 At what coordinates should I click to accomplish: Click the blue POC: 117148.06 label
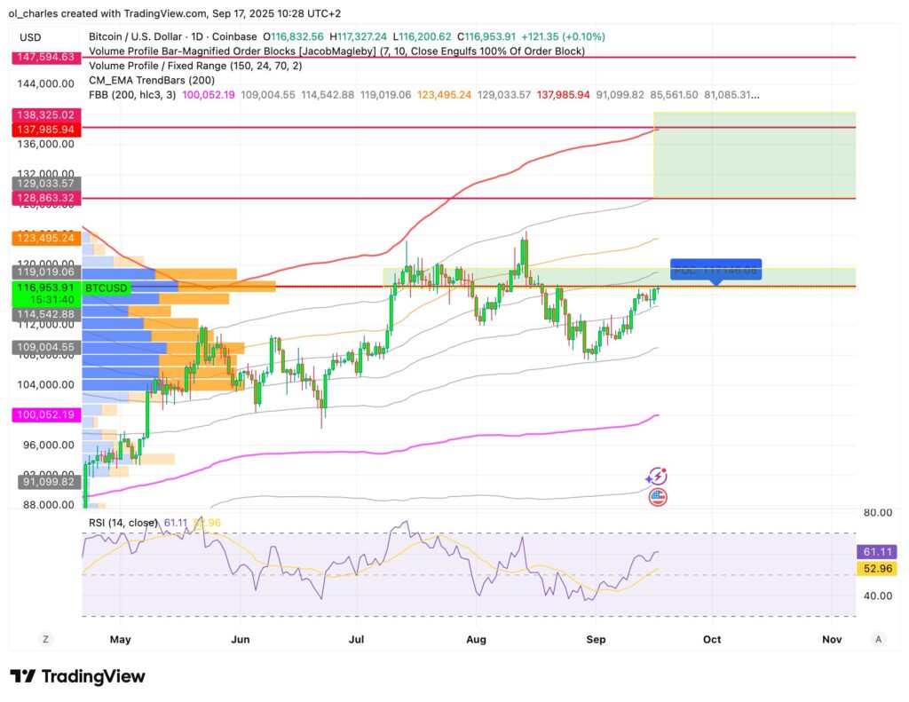point(715,271)
